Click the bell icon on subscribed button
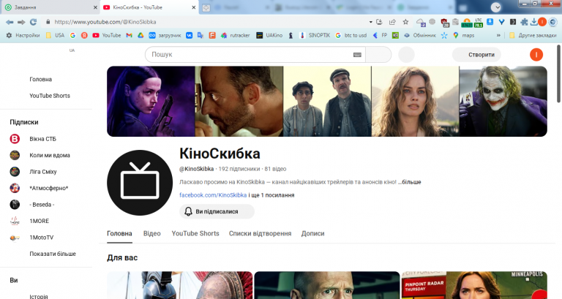Viewport: 562px width, 299px height. tap(188, 211)
